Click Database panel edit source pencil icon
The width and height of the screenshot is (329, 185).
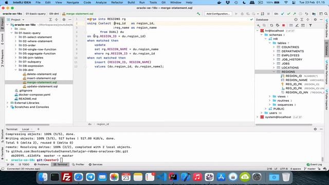pos(297,25)
